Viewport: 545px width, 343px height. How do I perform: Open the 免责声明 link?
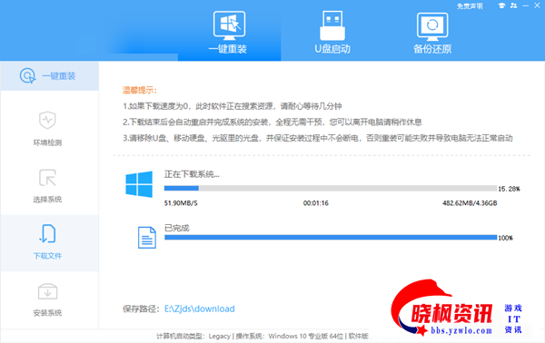tap(470, 6)
